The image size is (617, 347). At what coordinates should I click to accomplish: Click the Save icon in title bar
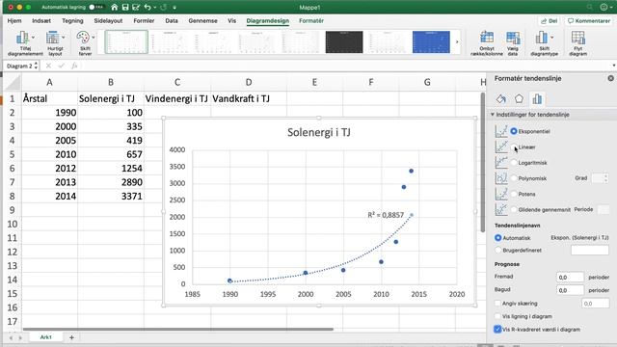pos(125,7)
